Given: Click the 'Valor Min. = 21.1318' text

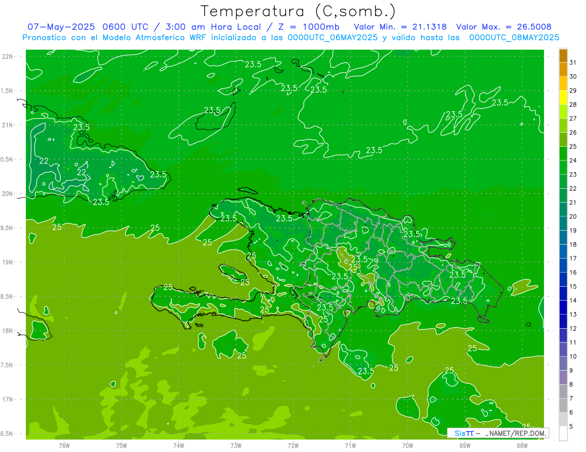Looking at the screenshot, I should tap(400, 27).
